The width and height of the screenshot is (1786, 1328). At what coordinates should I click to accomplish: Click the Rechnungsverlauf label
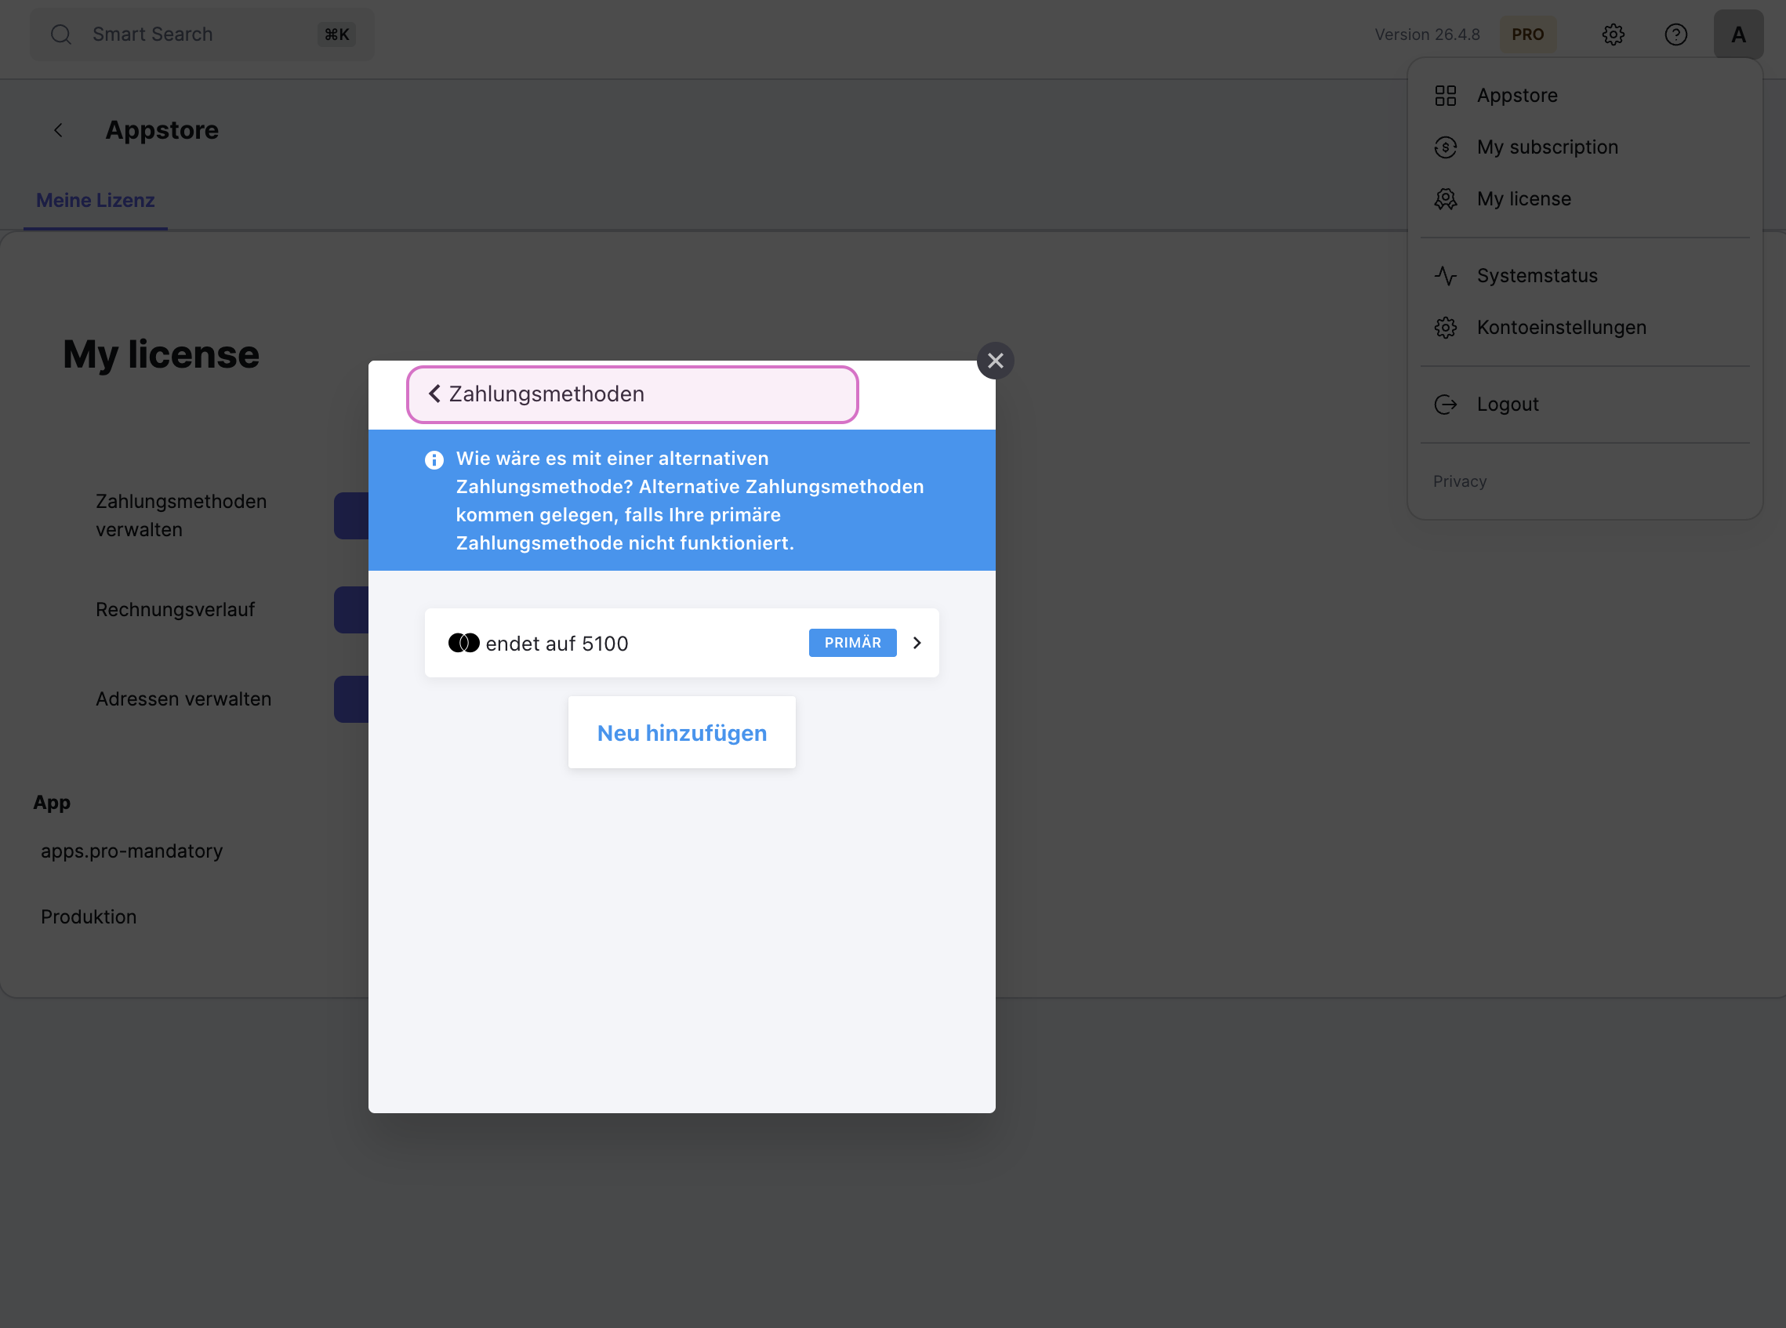click(x=175, y=610)
